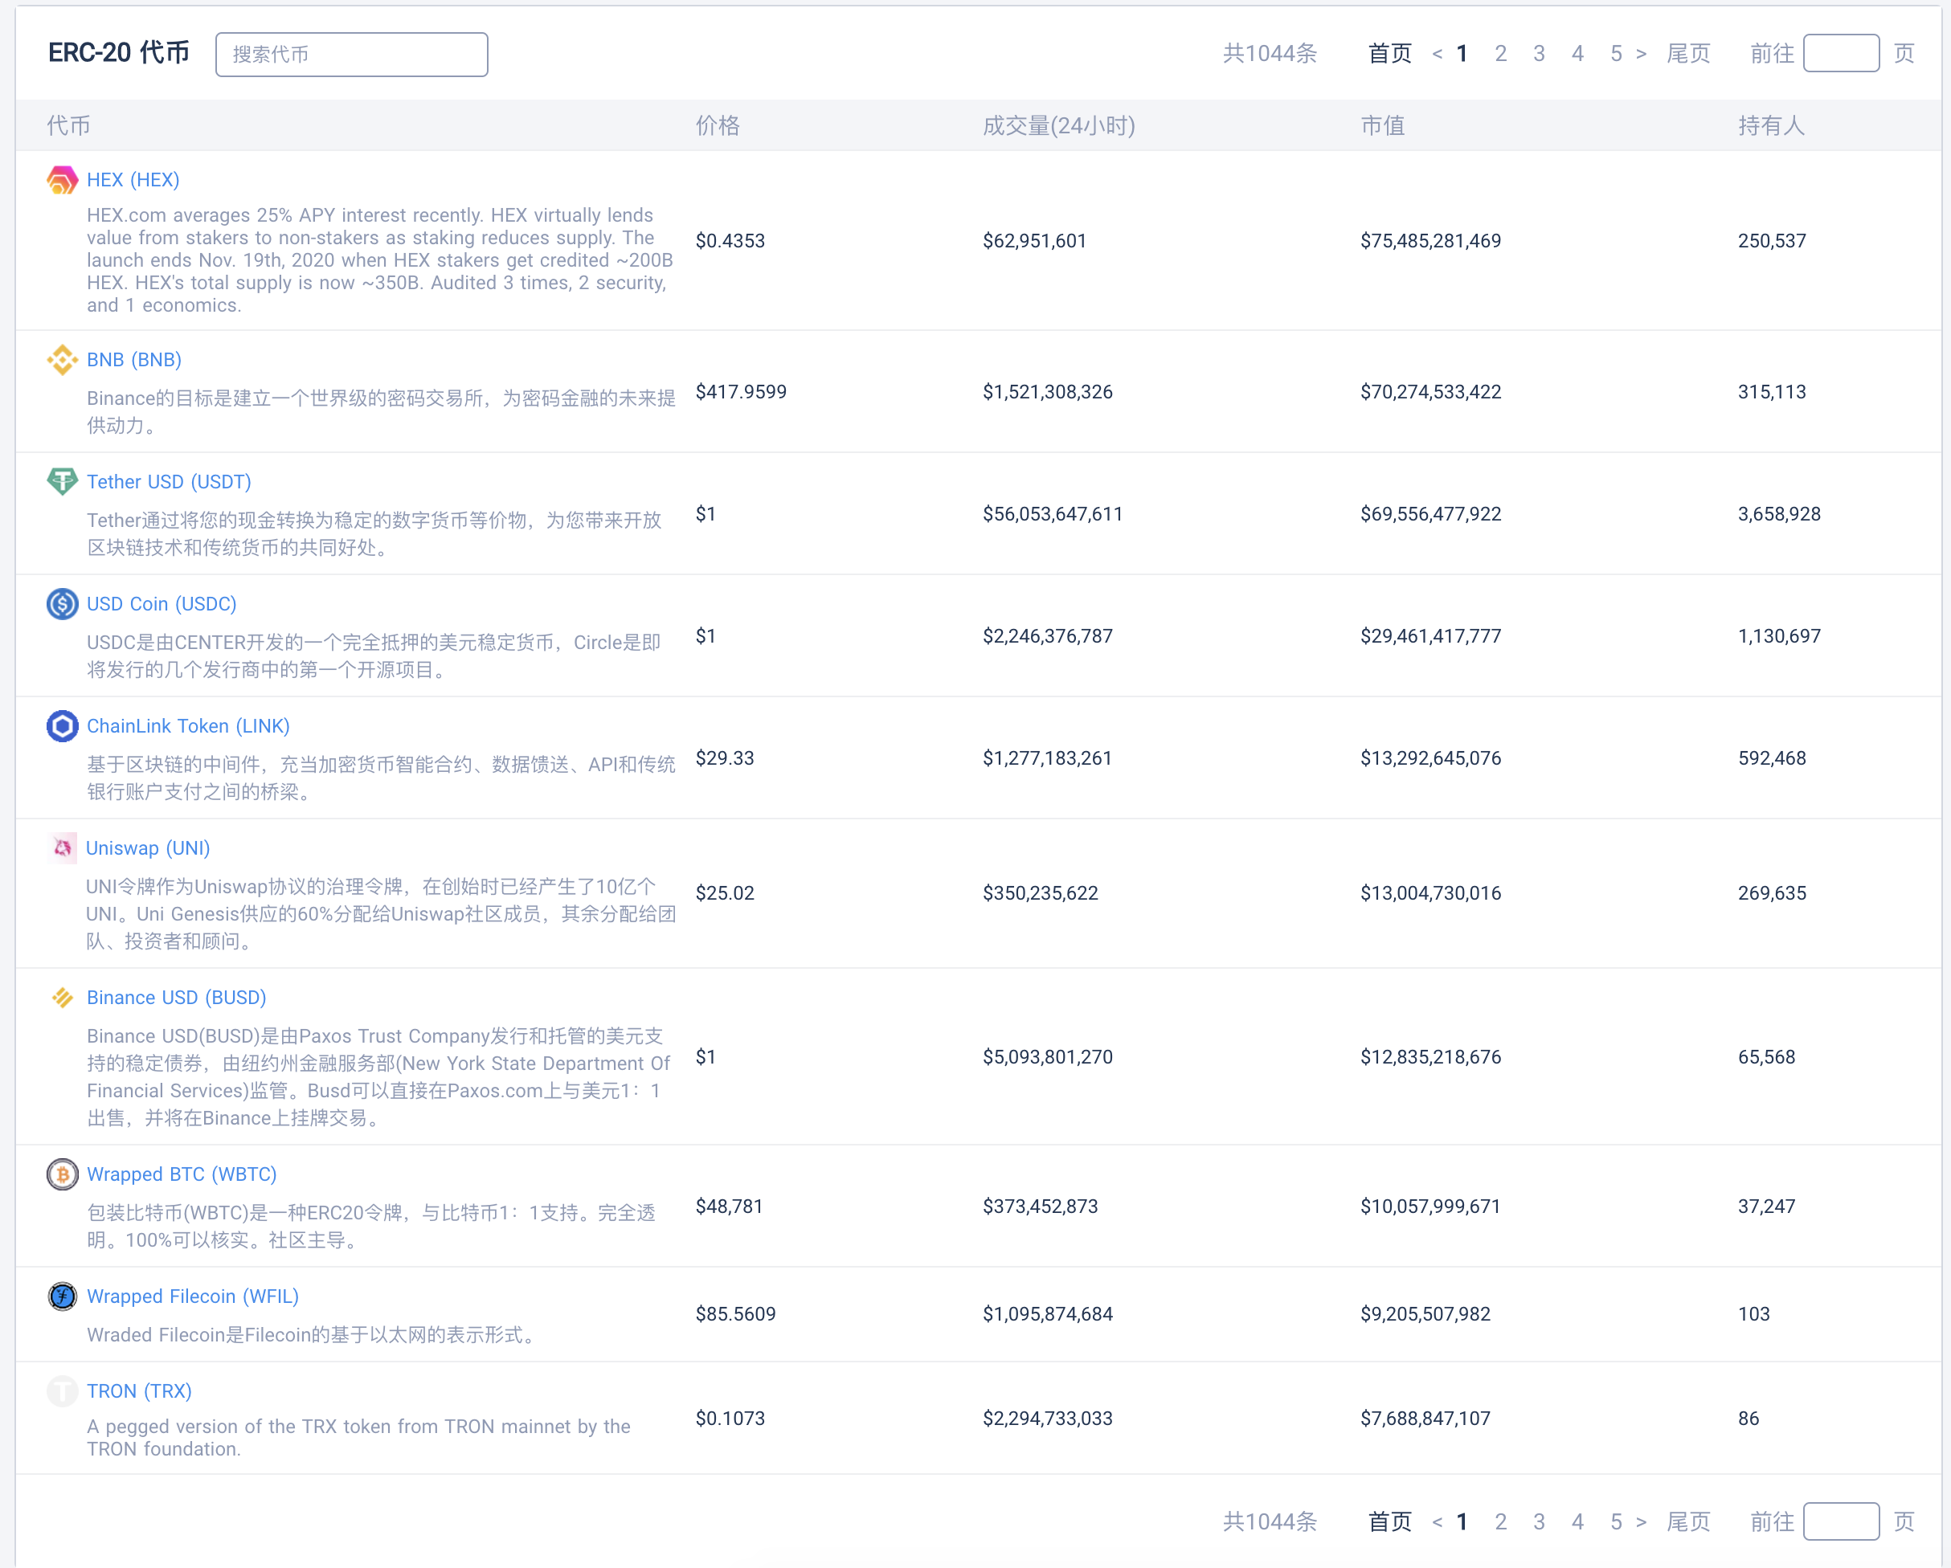Click USDT holder count 3,658,928
This screenshot has width=1951, height=1568.
click(1779, 514)
